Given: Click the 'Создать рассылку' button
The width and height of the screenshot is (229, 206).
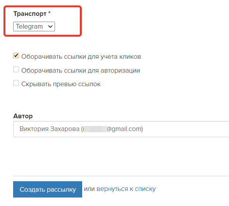Looking at the screenshot, I should click(x=48, y=189).
